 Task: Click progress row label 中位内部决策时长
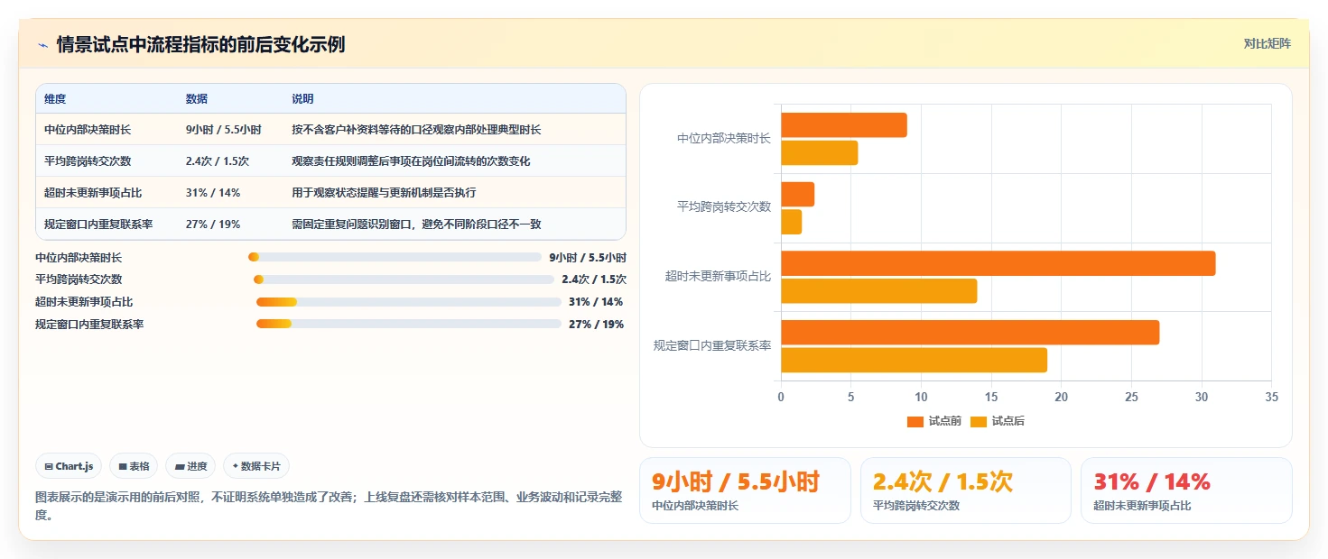[x=79, y=258]
